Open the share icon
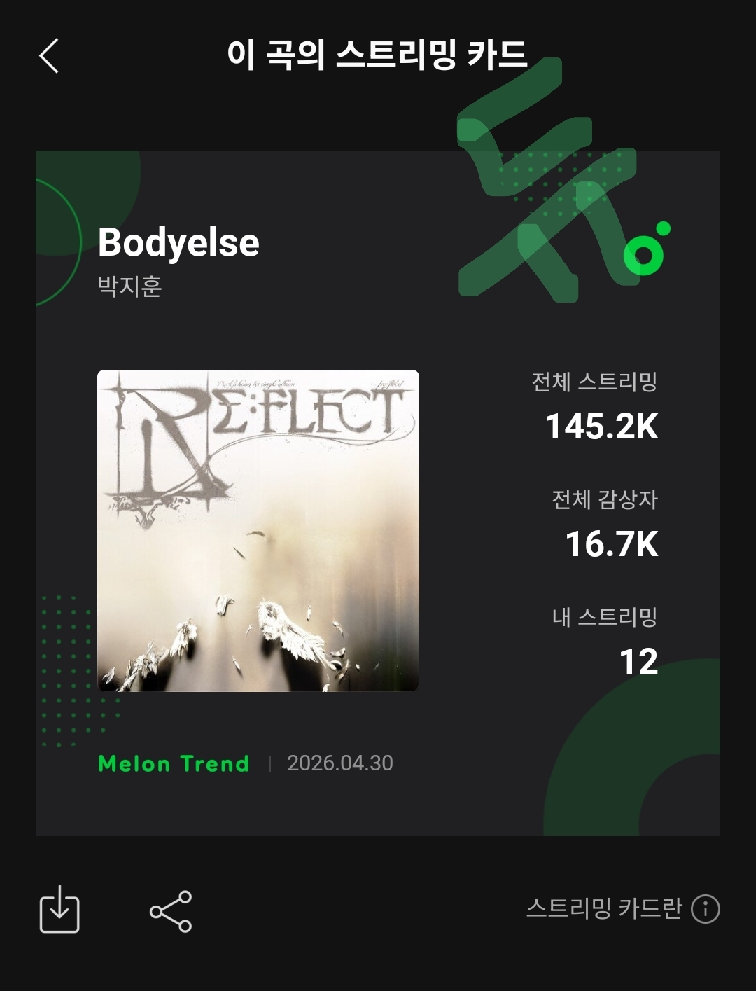The height and width of the screenshot is (991, 756). point(170,911)
